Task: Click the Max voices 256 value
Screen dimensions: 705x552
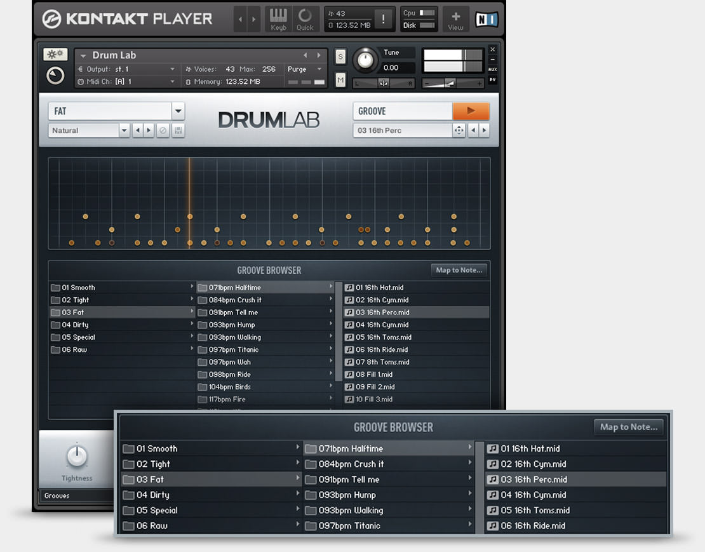Action: (x=269, y=69)
